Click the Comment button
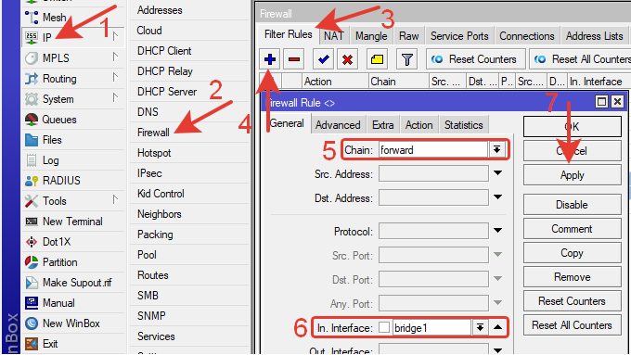 coord(572,229)
